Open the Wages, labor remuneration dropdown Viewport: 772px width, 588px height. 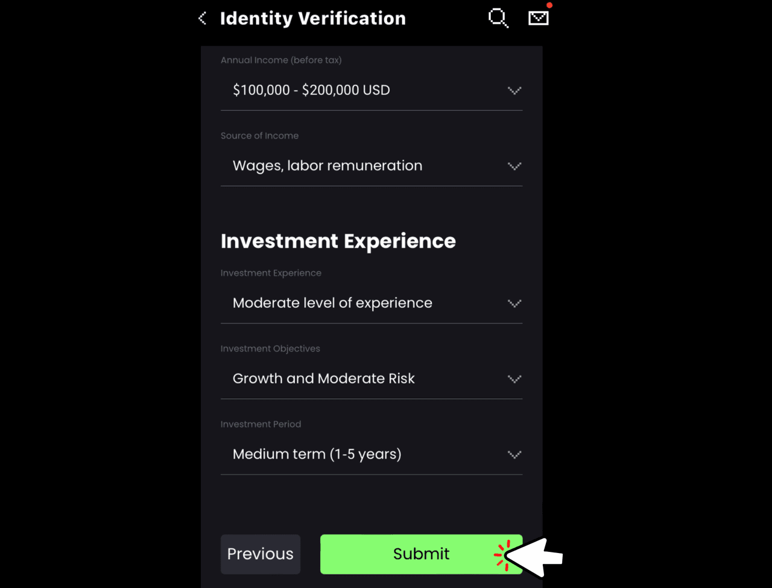coord(372,166)
